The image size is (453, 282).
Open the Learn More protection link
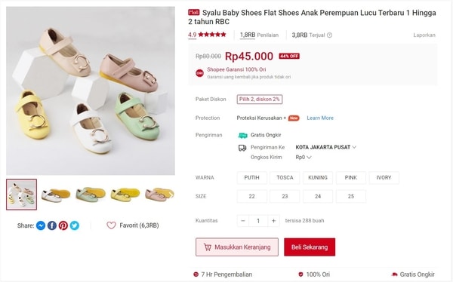tap(320, 118)
